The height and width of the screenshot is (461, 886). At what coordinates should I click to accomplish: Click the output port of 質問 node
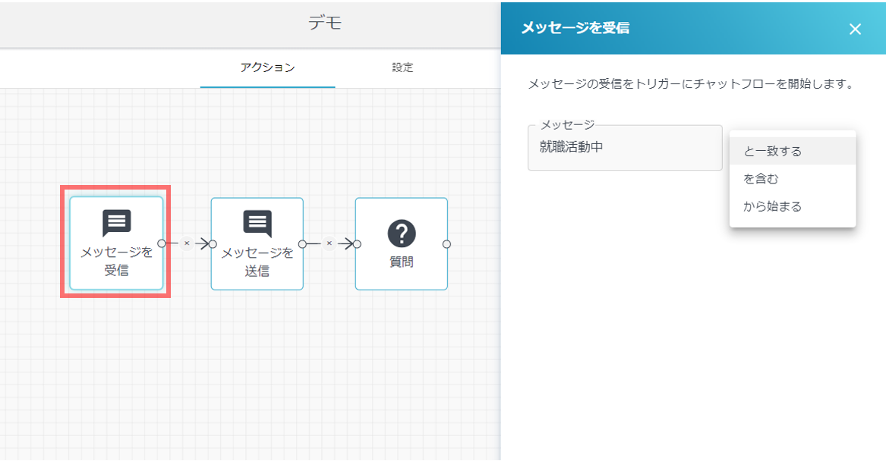[x=446, y=244]
